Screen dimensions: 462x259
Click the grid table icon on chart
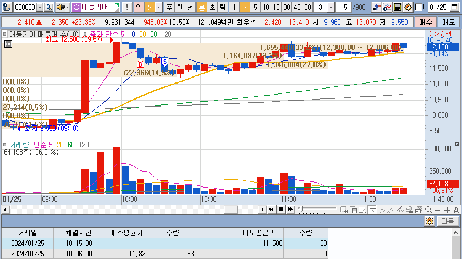coord(8,44)
